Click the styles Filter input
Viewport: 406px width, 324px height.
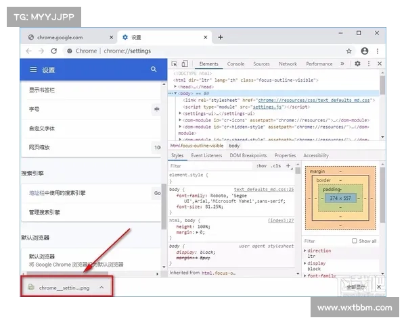(210, 166)
